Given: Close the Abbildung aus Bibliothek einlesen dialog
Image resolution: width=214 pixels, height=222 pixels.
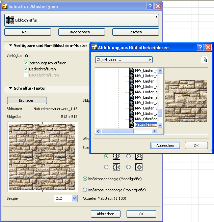Looking at the screenshot, I should click(208, 47).
